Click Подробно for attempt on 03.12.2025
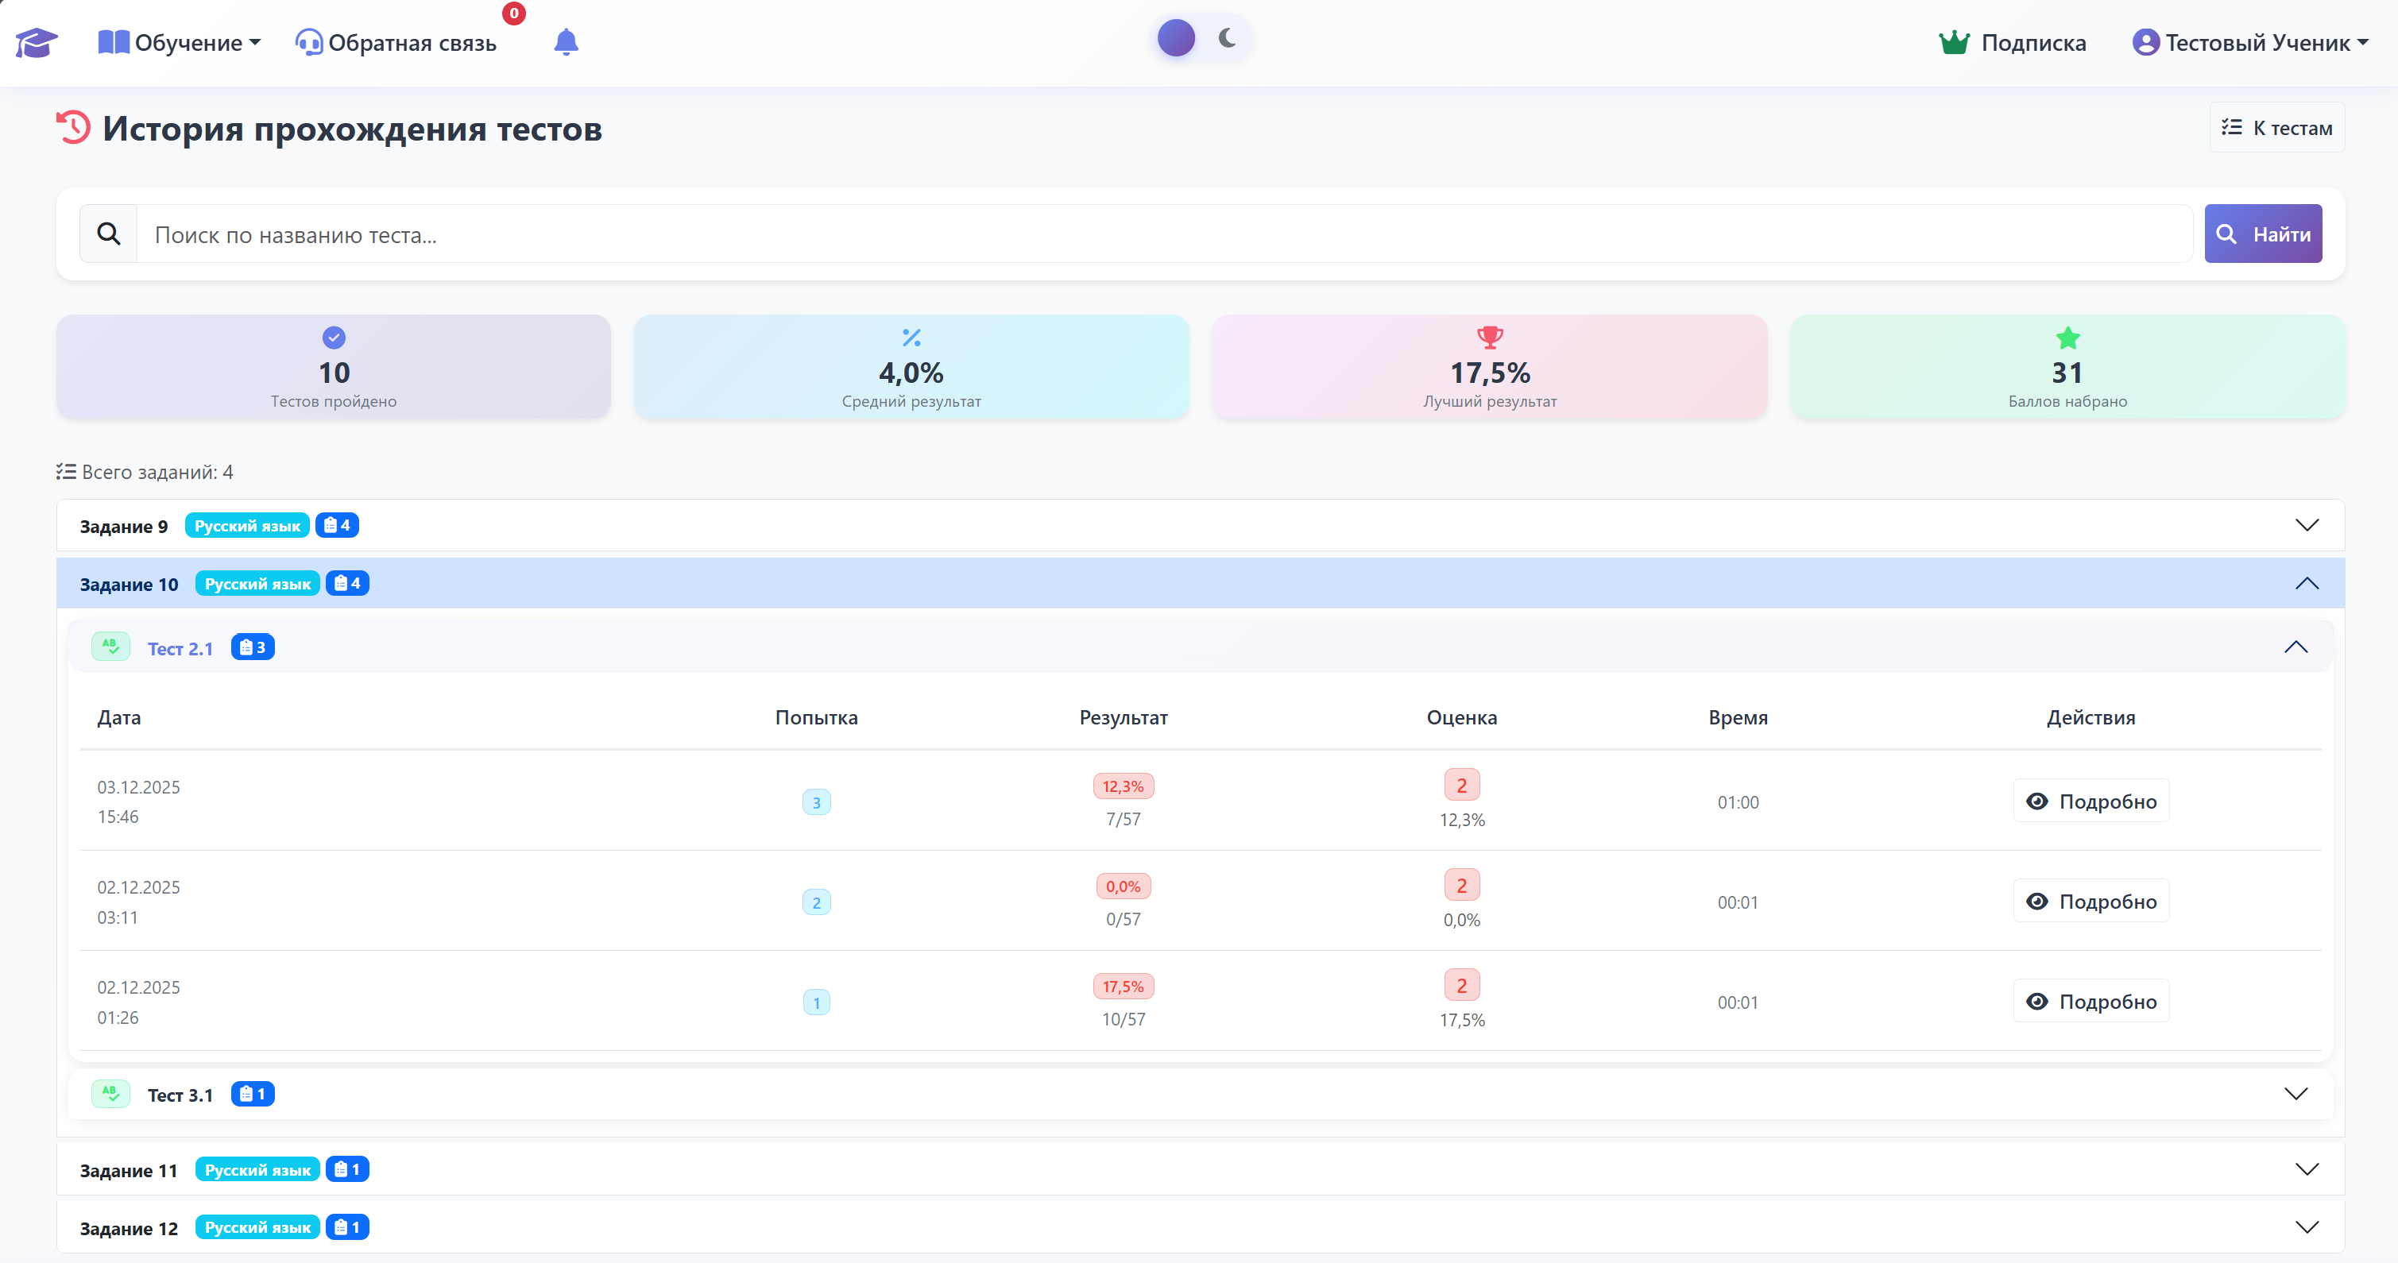The image size is (2398, 1263). click(x=2091, y=801)
